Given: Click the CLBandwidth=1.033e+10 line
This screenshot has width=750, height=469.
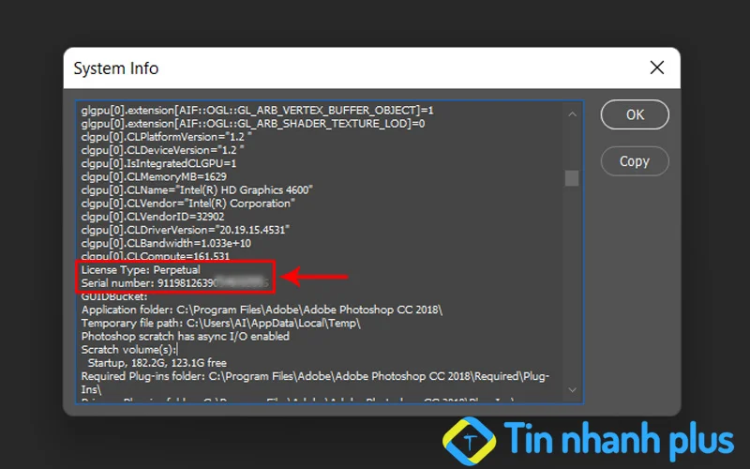Looking at the screenshot, I should (x=166, y=244).
